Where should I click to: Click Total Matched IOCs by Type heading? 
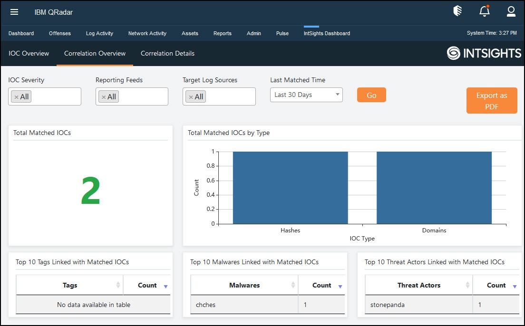[229, 133]
